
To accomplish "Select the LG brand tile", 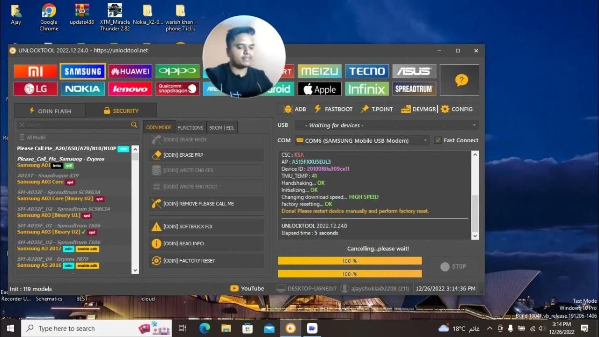I will point(36,89).
